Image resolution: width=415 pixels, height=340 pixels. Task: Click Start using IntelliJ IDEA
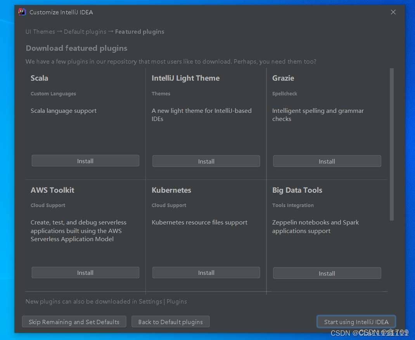356,322
